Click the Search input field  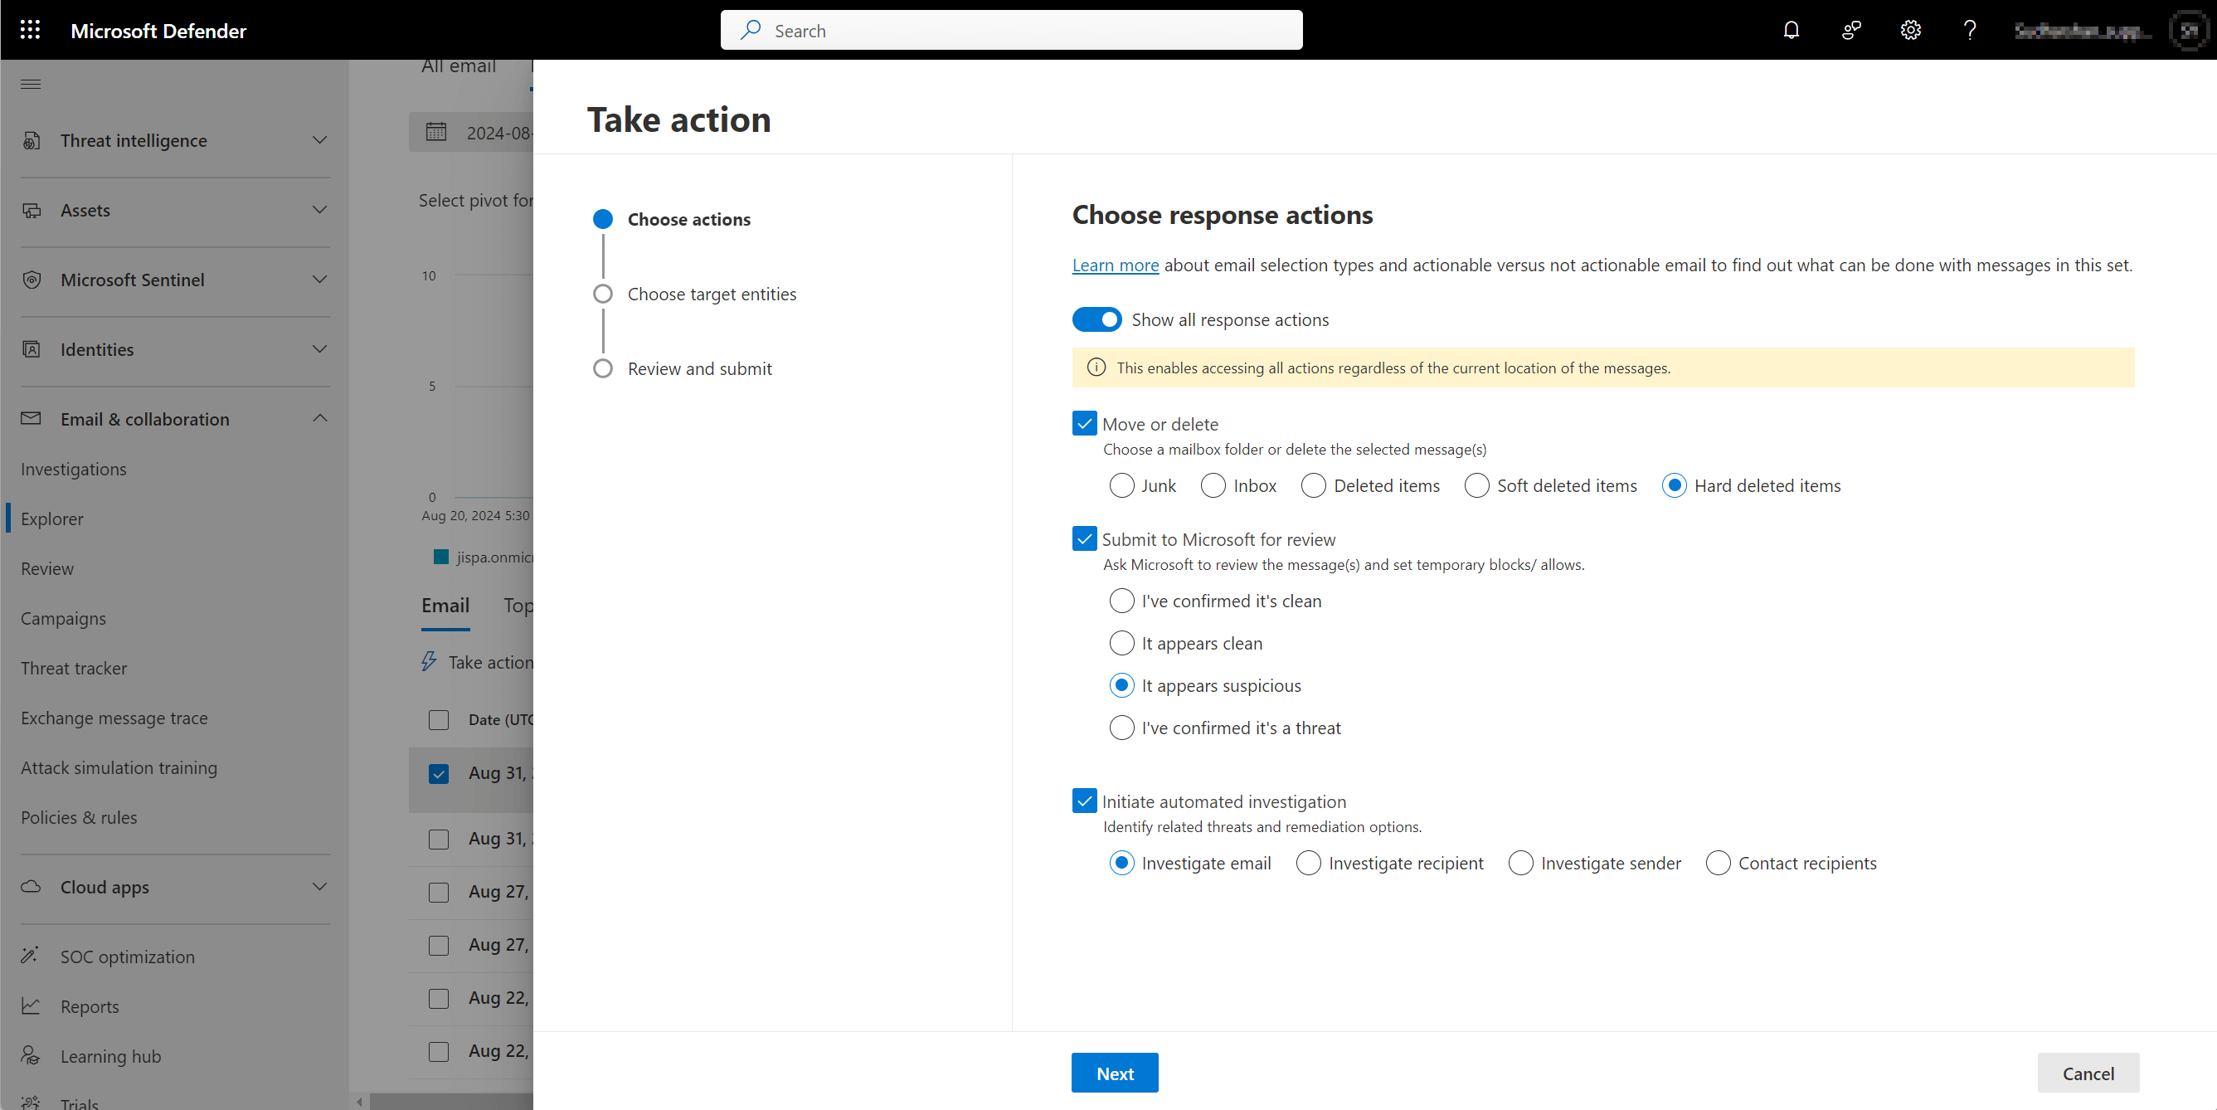(x=1011, y=30)
